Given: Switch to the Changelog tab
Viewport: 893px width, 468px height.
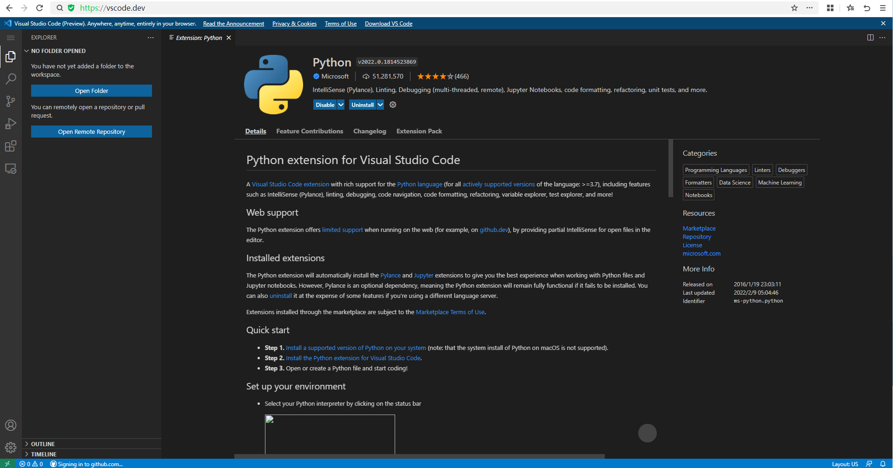Looking at the screenshot, I should (370, 131).
